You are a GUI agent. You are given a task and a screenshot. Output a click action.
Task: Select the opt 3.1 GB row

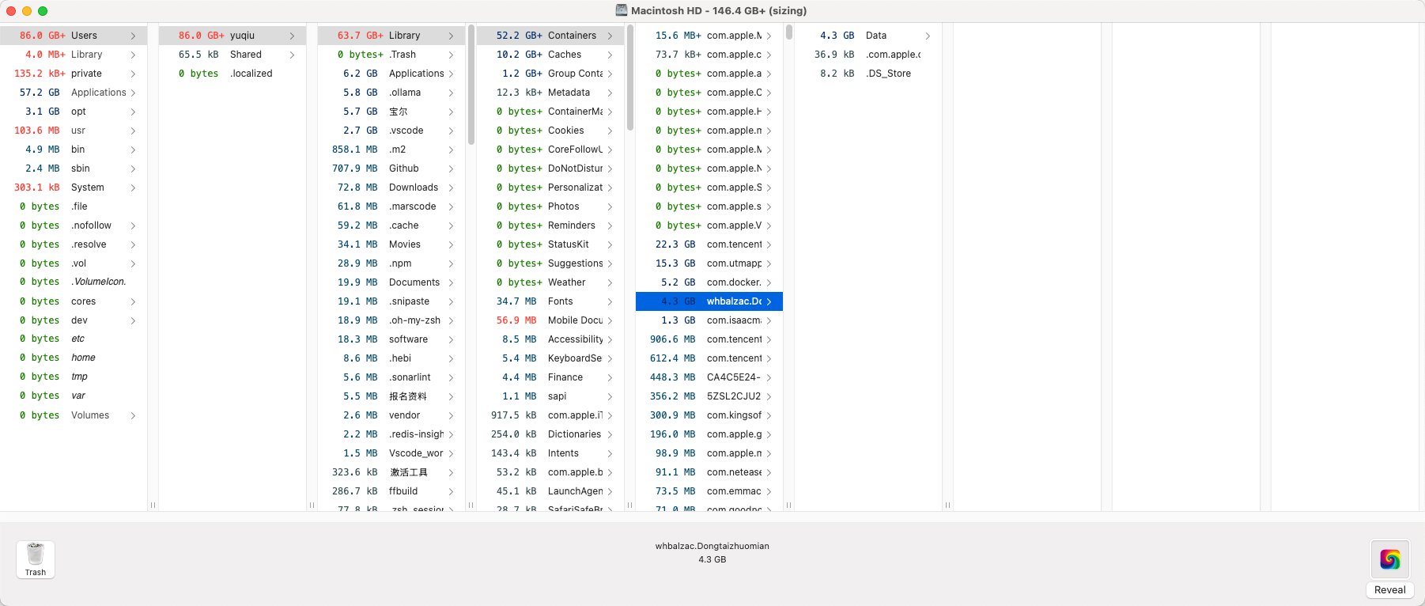(74, 112)
